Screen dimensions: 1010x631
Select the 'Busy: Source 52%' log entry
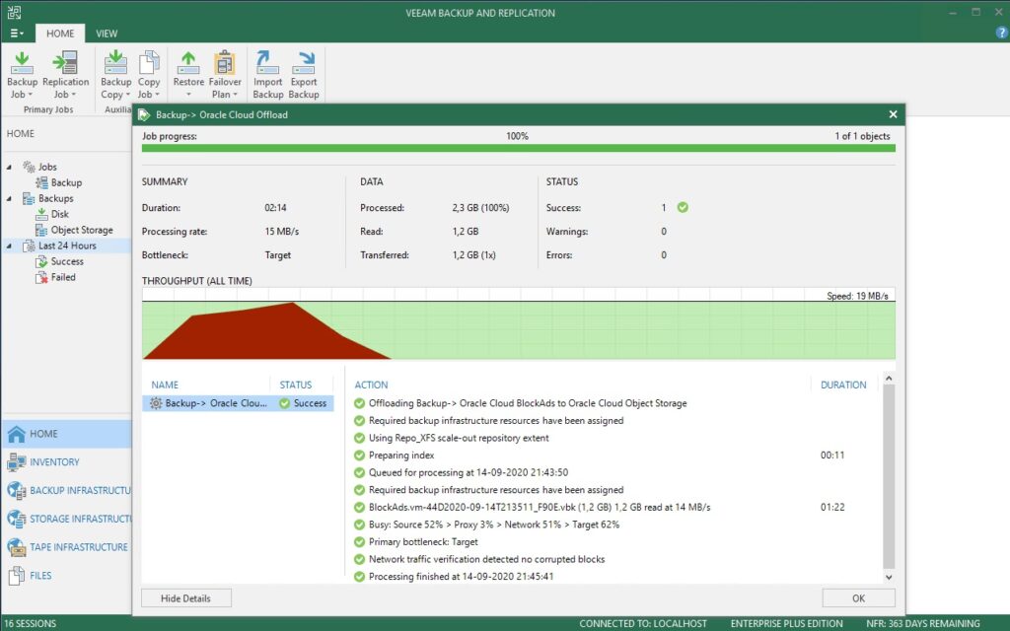pyautogui.click(x=487, y=525)
